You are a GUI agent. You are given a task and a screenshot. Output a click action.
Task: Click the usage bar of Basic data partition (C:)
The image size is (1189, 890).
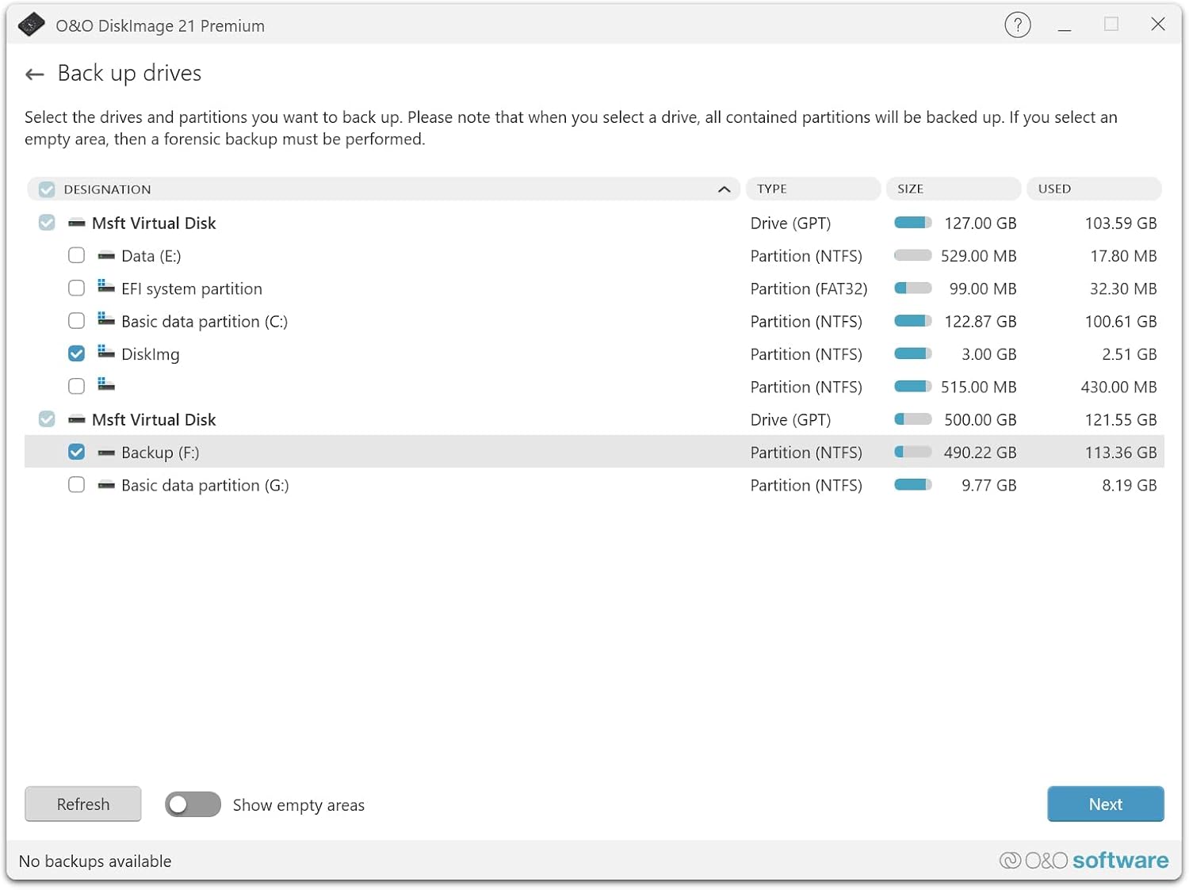click(x=912, y=320)
